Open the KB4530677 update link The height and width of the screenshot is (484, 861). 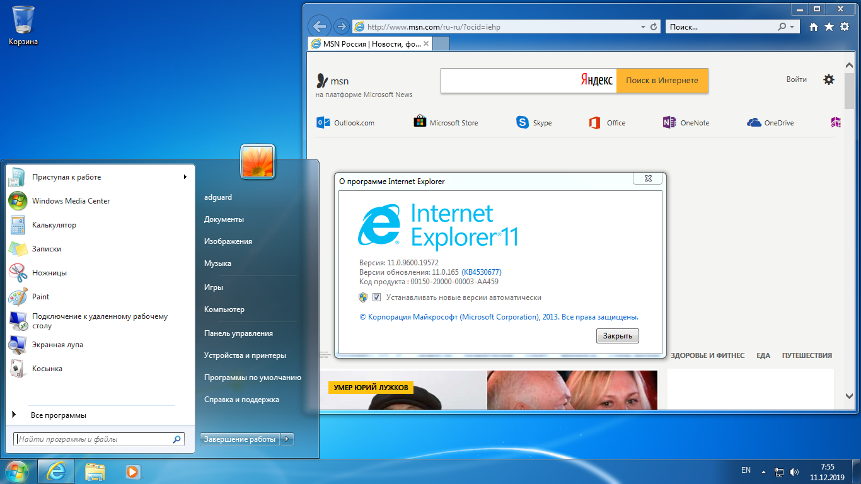pos(482,272)
